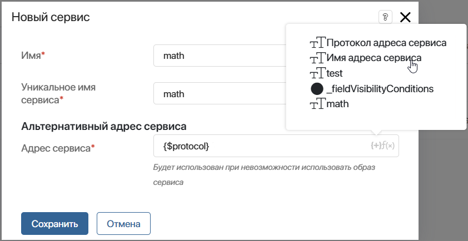Select Имя адреса сервиса from popup
Image resolution: width=468 pixels, height=241 pixels.
point(374,58)
